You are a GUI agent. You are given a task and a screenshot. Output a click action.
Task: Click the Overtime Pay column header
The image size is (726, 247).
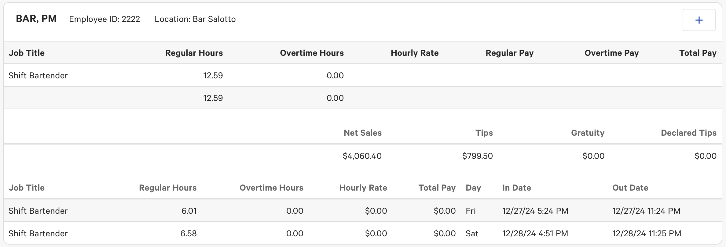pyautogui.click(x=611, y=53)
